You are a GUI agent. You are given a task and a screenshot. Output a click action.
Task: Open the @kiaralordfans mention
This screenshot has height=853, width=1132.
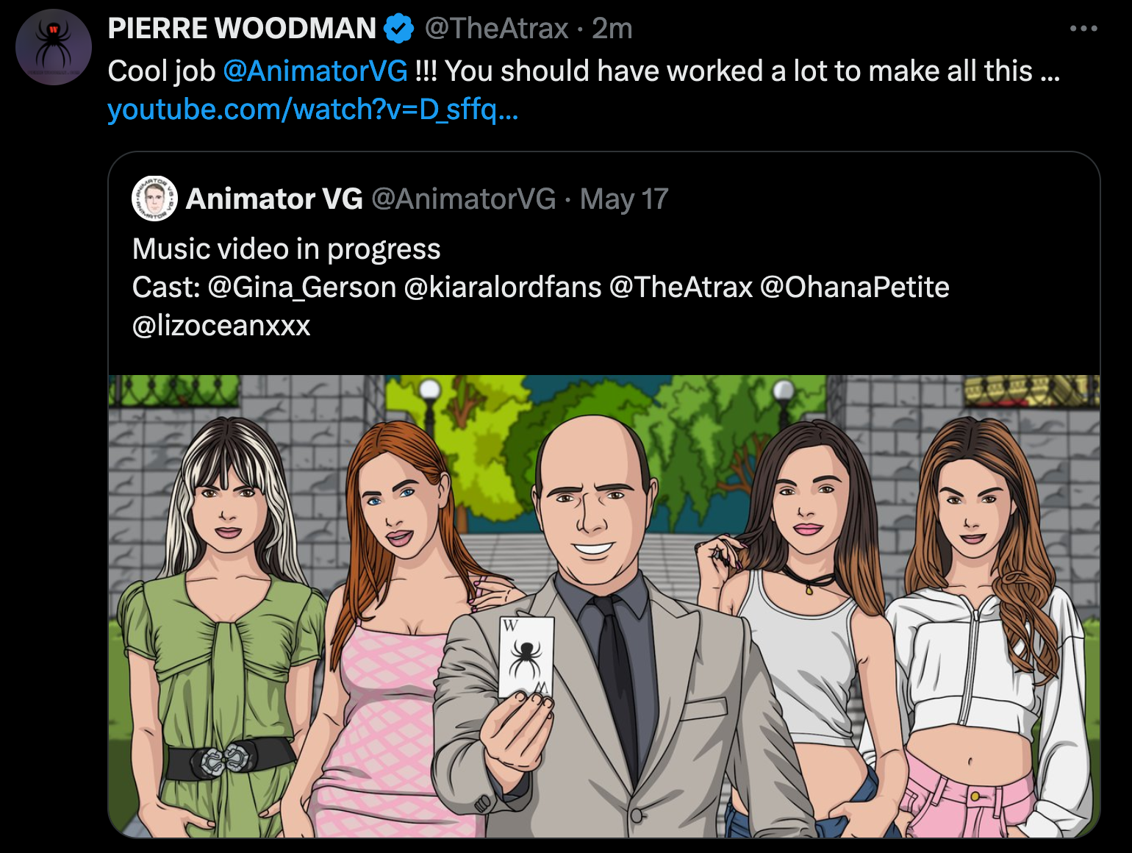[503, 288]
